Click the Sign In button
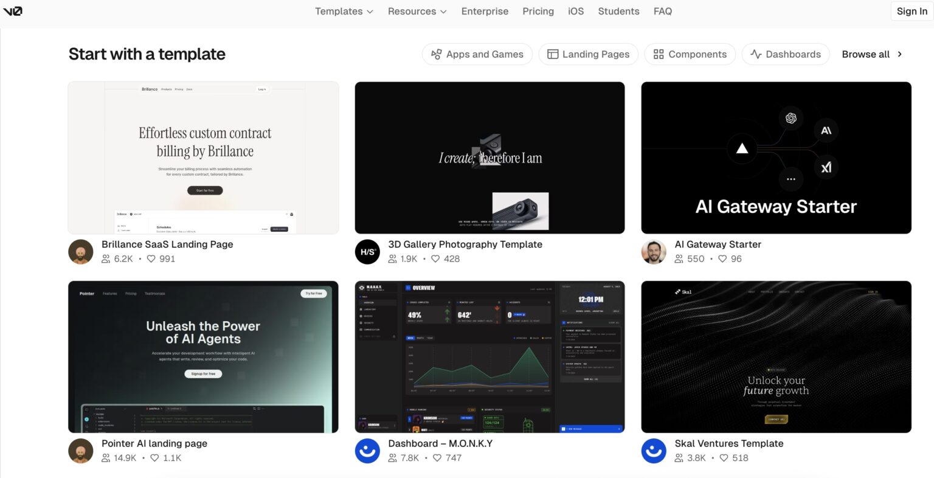 (912, 11)
